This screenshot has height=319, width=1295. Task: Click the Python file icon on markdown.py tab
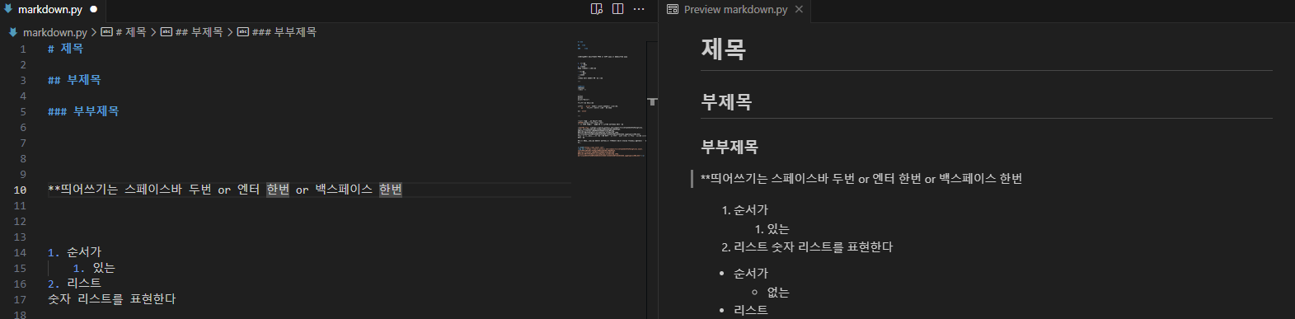click(8, 9)
